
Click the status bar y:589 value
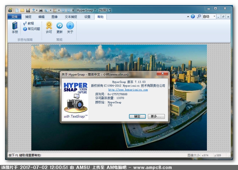(218, 155)
